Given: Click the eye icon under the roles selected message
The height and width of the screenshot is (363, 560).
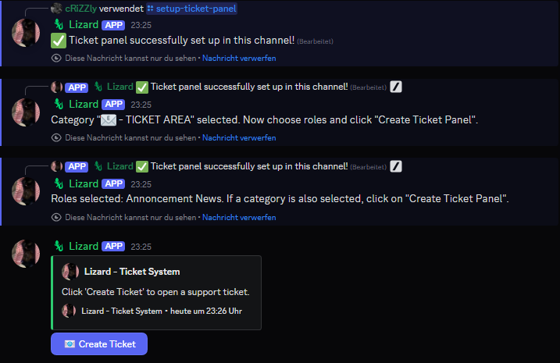Looking at the screenshot, I should point(55,217).
